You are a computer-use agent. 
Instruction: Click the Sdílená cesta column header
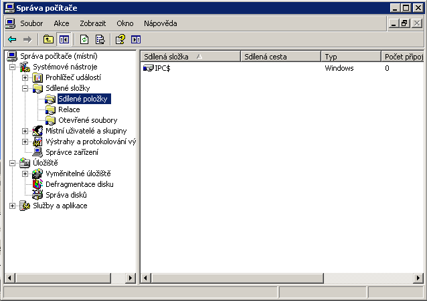281,57
